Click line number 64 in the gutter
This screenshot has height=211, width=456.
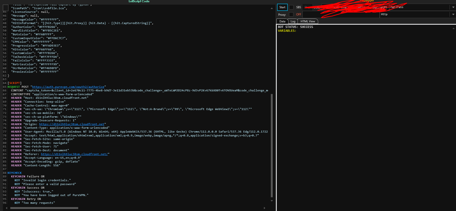[x=4, y=83]
